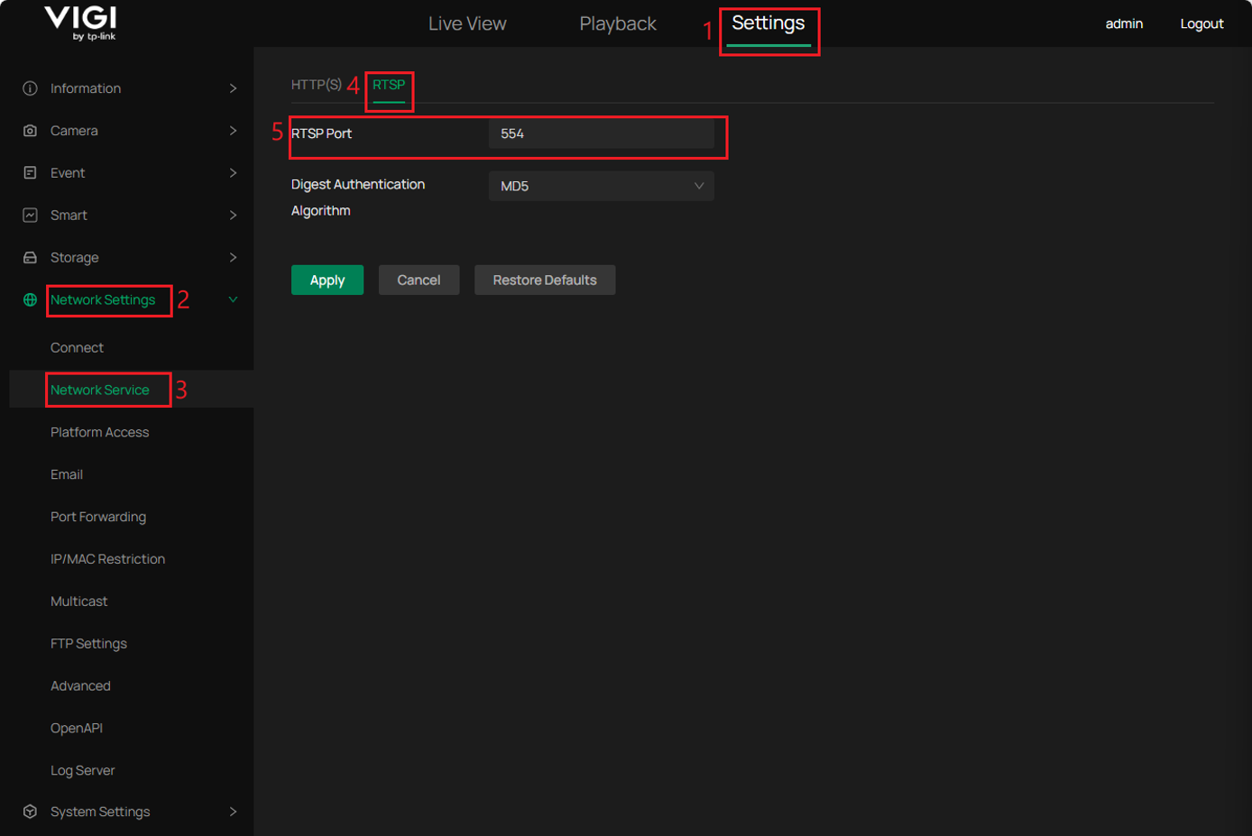The height and width of the screenshot is (836, 1252).
Task: Click the Logout link
Action: pos(1201,23)
